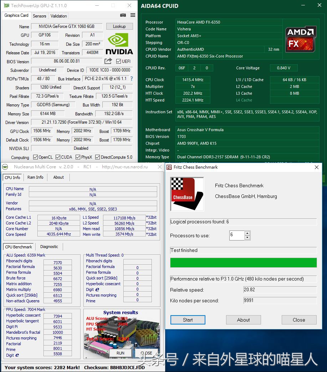
Task: Click the Lookup button in GPU-Z
Action: 119,26
